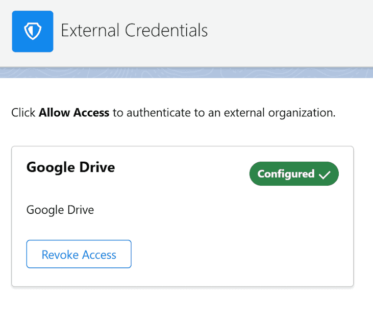Screen dimensions: 373x325
Task: Click the bold Google Drive card heading
Action: (70, 167)
